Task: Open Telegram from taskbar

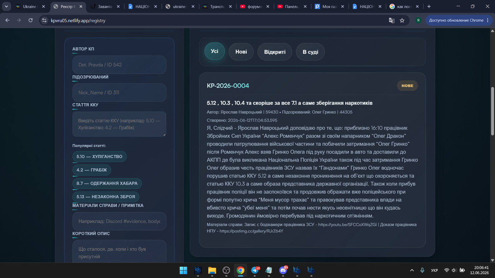Action: click(x=255, y=270)
